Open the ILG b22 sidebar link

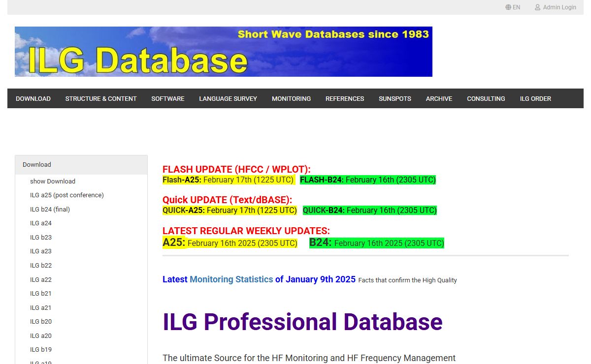click(x=41, y=266)
